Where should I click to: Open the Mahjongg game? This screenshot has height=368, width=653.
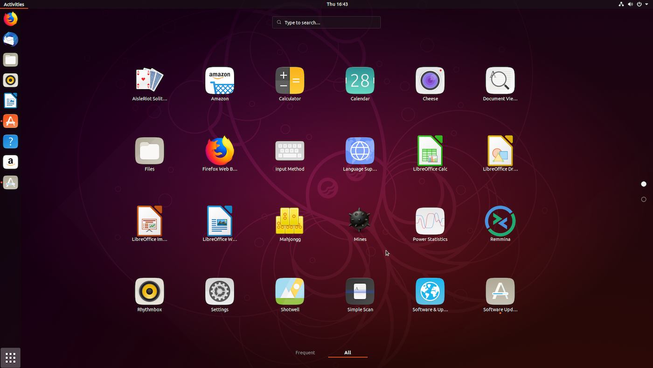click(x=290, y=224)
